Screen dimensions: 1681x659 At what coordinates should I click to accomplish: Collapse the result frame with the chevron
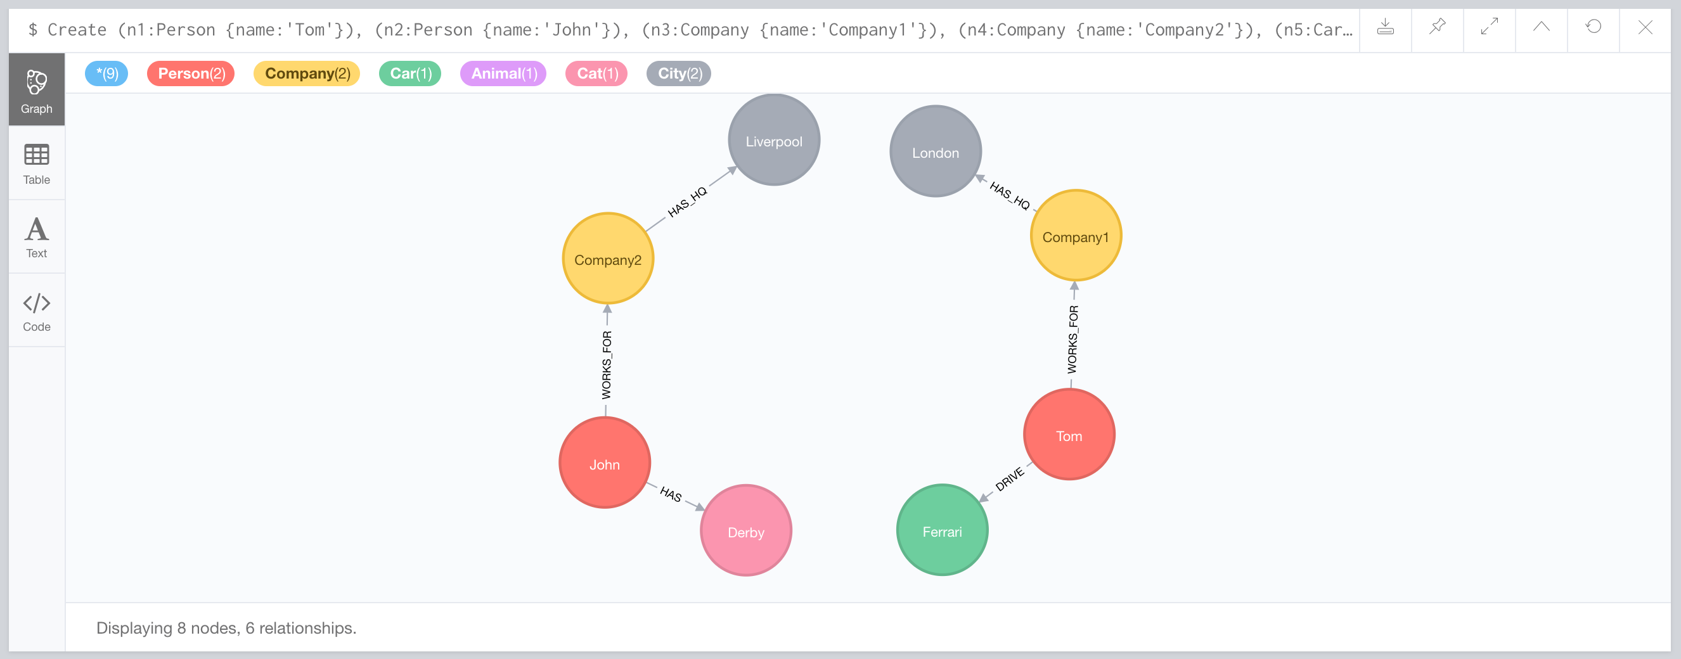point(1542,27)
